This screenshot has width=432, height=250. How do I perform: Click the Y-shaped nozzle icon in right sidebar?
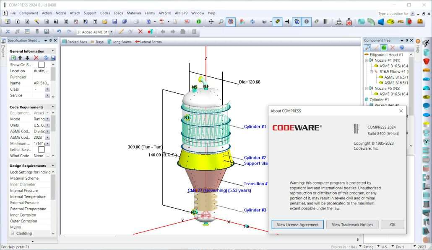click(x=426, y=141)
